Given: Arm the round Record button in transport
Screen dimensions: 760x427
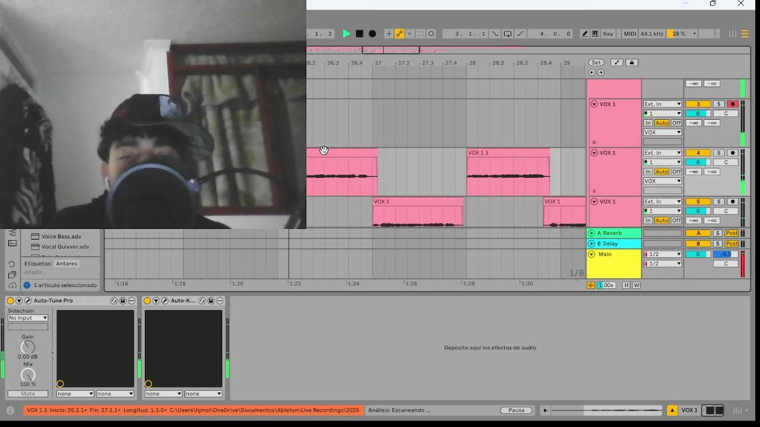Looking at the screenshot, I should pos(372,34).
